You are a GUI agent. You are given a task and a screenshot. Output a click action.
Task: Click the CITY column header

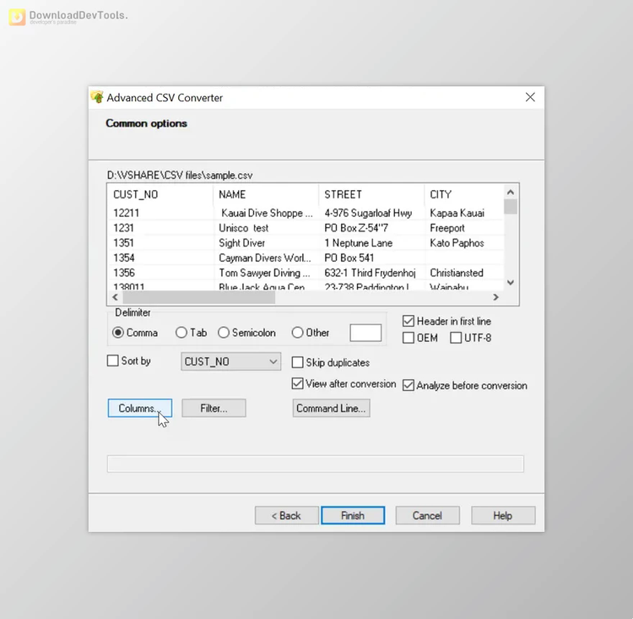click(463, 194)
